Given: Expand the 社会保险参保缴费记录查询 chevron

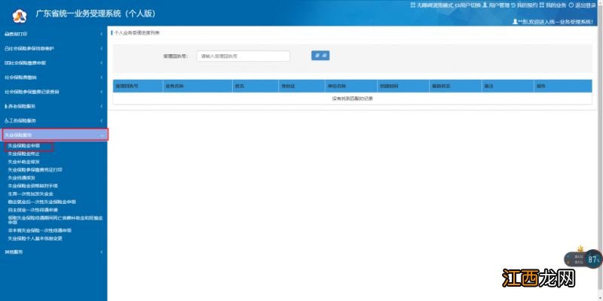Looking at the screenshot, I should coord(102,92).
